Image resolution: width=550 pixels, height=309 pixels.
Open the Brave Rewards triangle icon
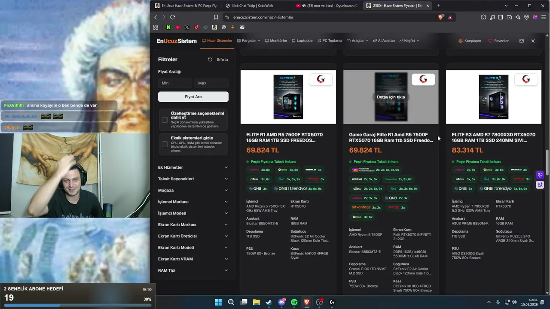tap(450, 17)
